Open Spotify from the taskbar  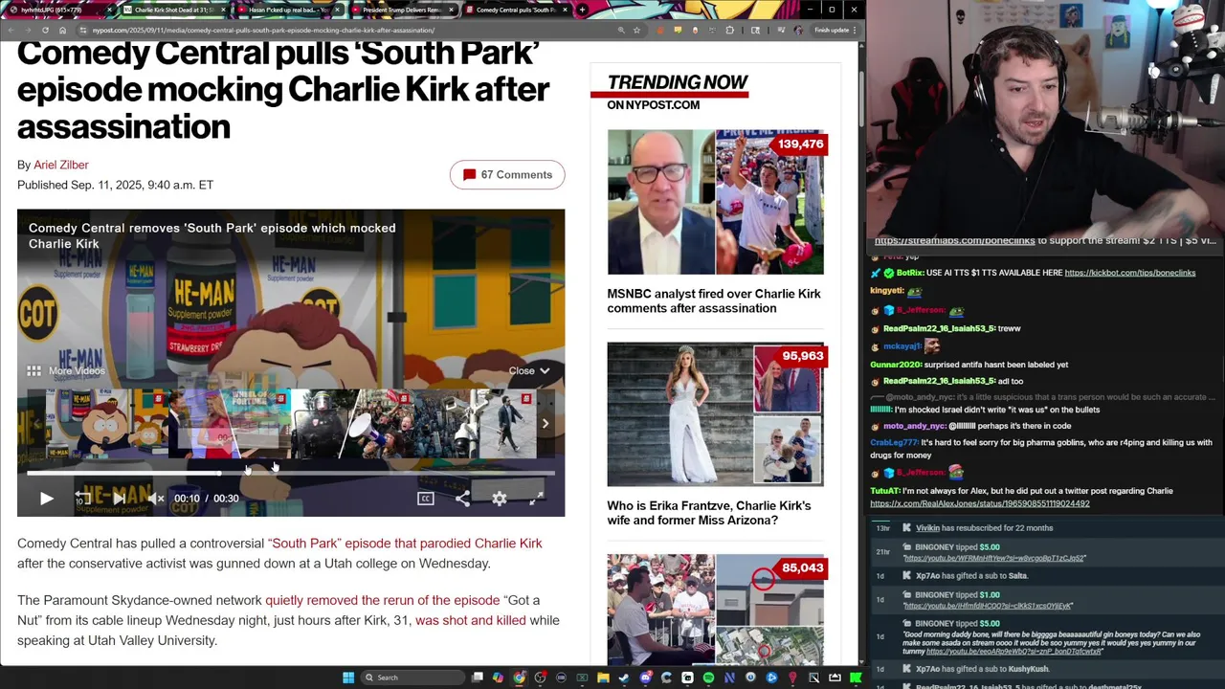pyautogui.click(x=708, y=678)
